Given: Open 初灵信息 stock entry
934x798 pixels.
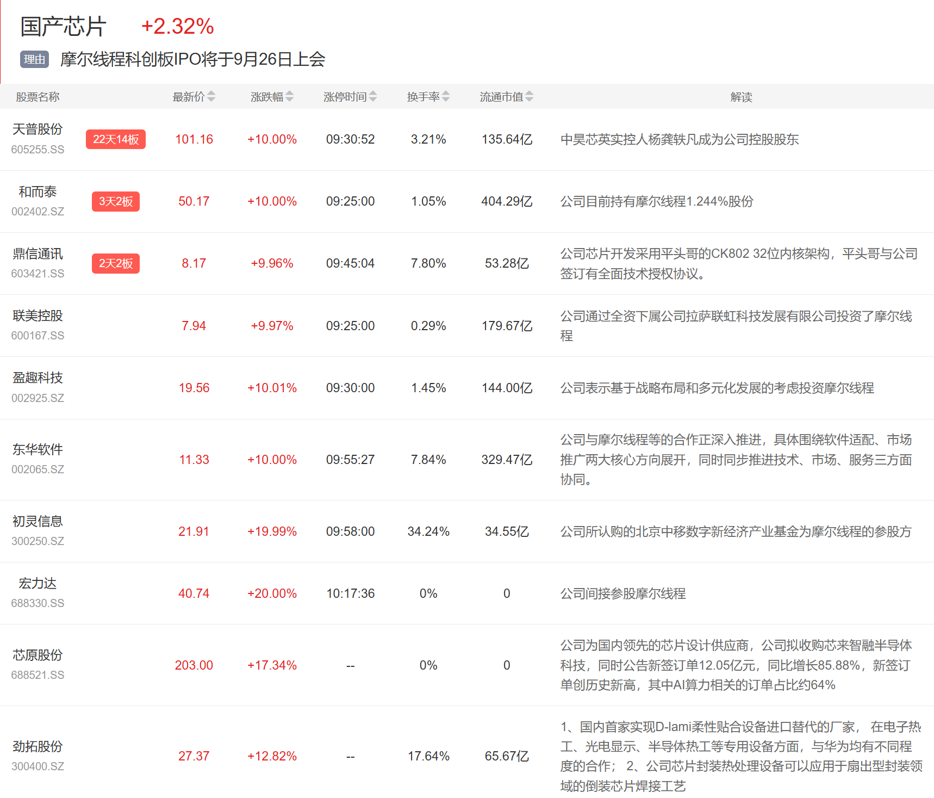Looking at the screenshot, I should coord(38,521).
